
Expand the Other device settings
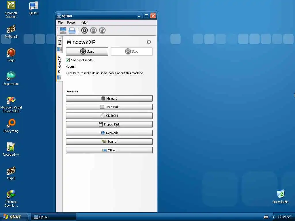pos(109,150)
